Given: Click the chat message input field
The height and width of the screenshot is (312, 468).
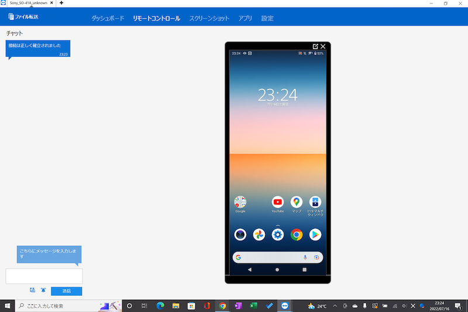Looking at the screenshot, I should [44, 276].
